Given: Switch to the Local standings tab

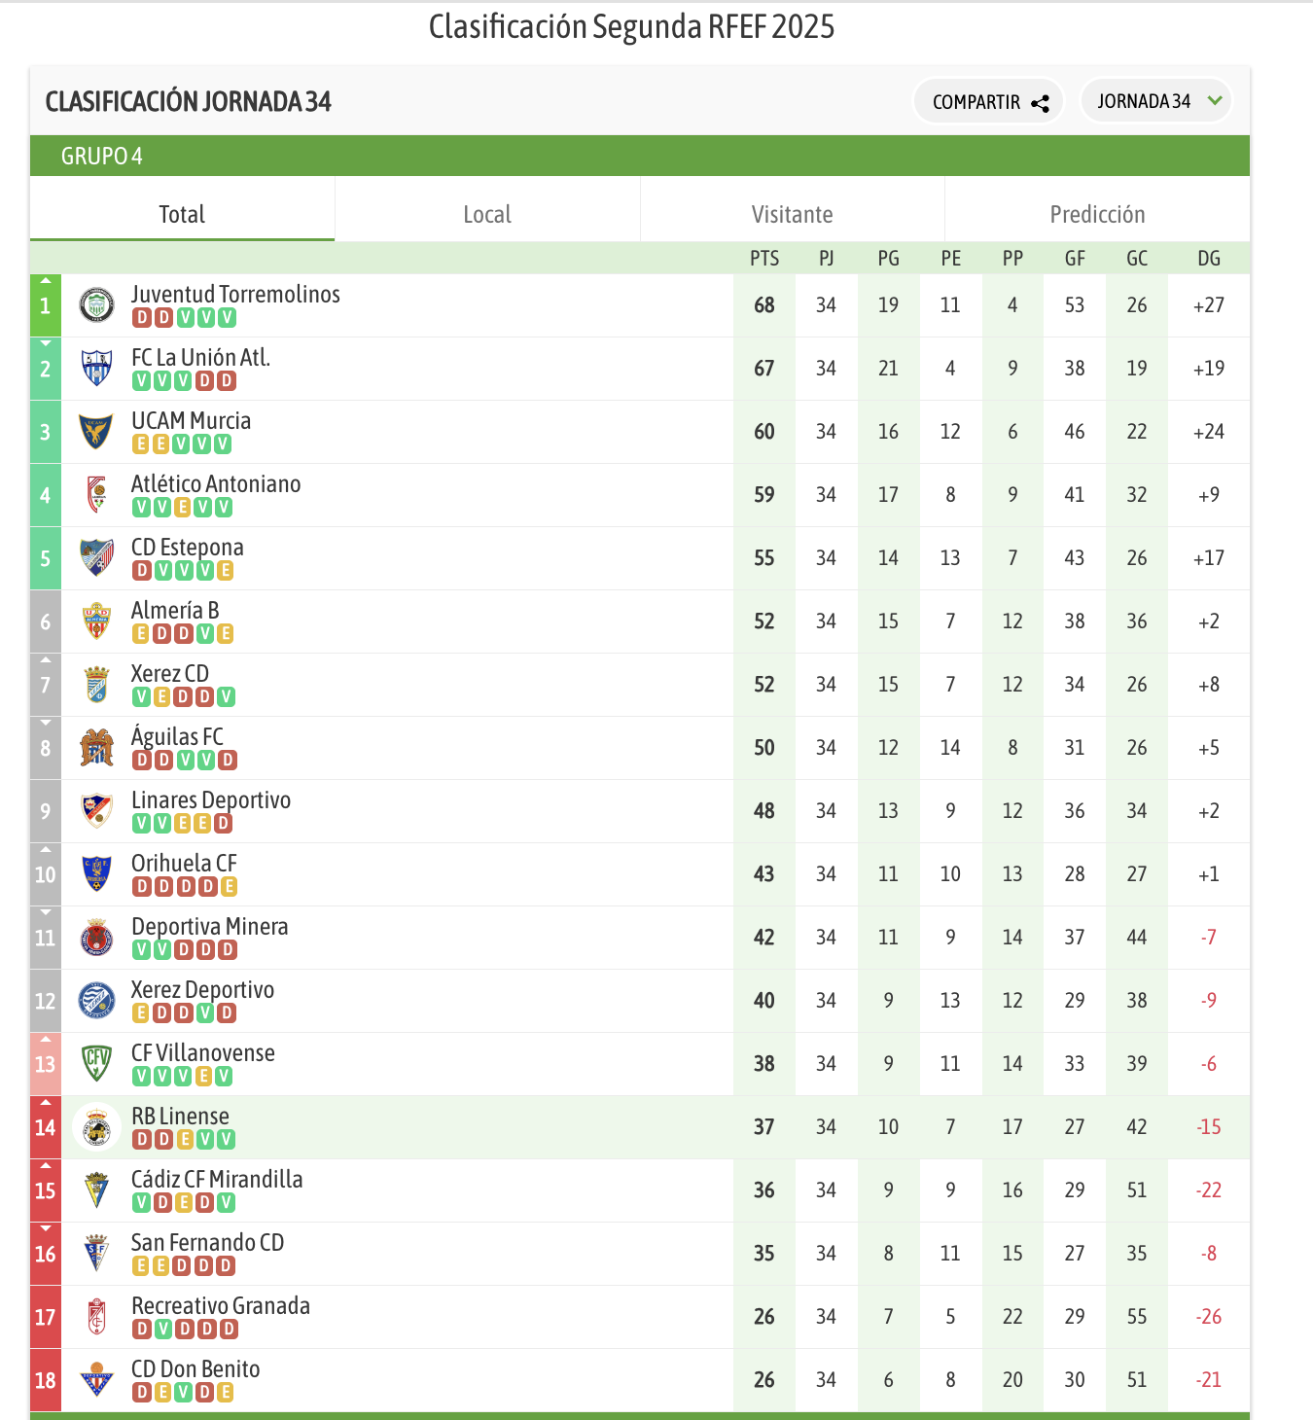Looking at the screenshot, I should pyautogui.click(x=487, y=214).
